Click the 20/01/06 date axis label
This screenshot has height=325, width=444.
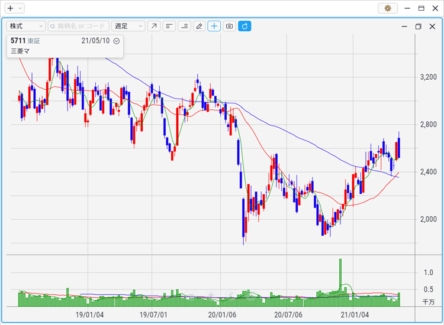tap(222, 315)
